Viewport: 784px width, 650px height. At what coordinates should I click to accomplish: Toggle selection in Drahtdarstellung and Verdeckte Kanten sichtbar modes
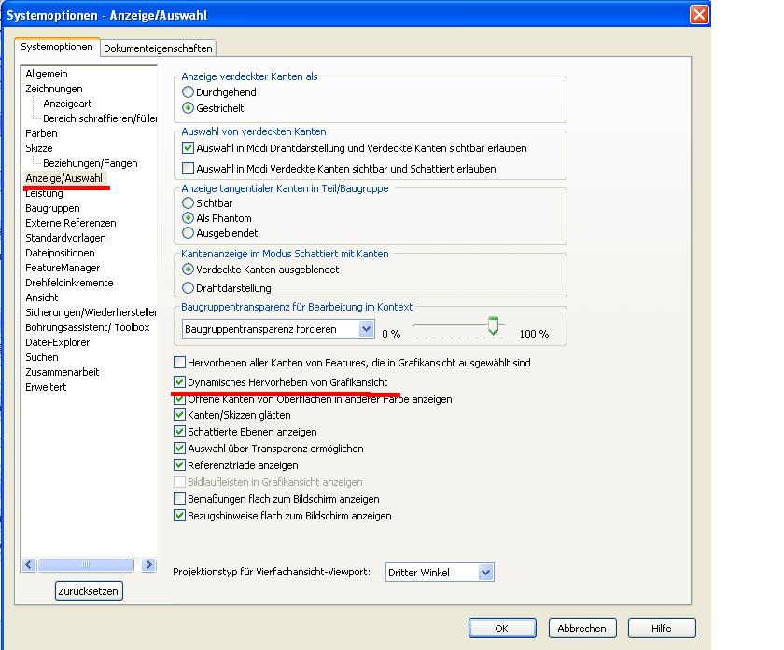[x=188, y=148]
